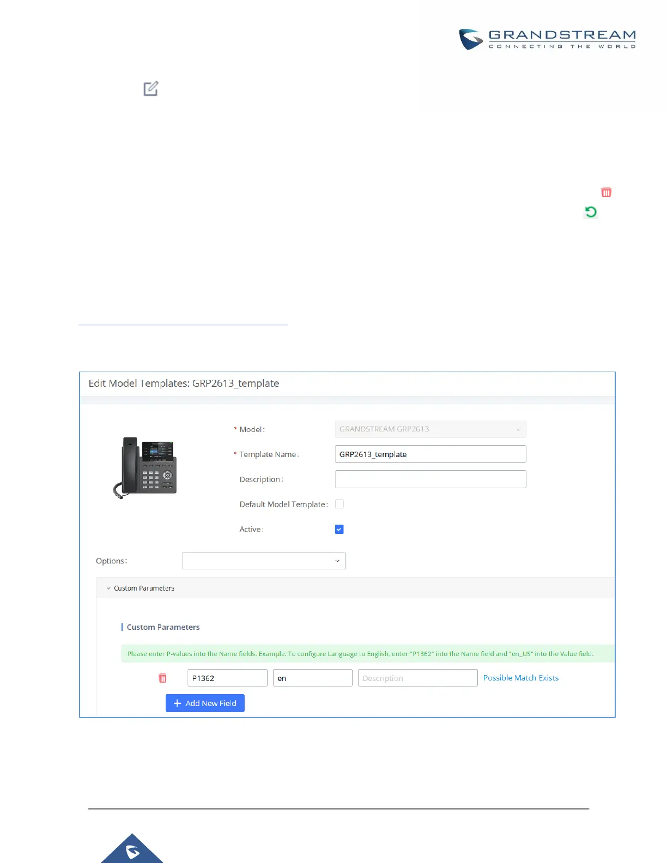The image size is (667, 863).
Task: Click the Custom Parameters subsection heading
Action: [x=163, y=627]
